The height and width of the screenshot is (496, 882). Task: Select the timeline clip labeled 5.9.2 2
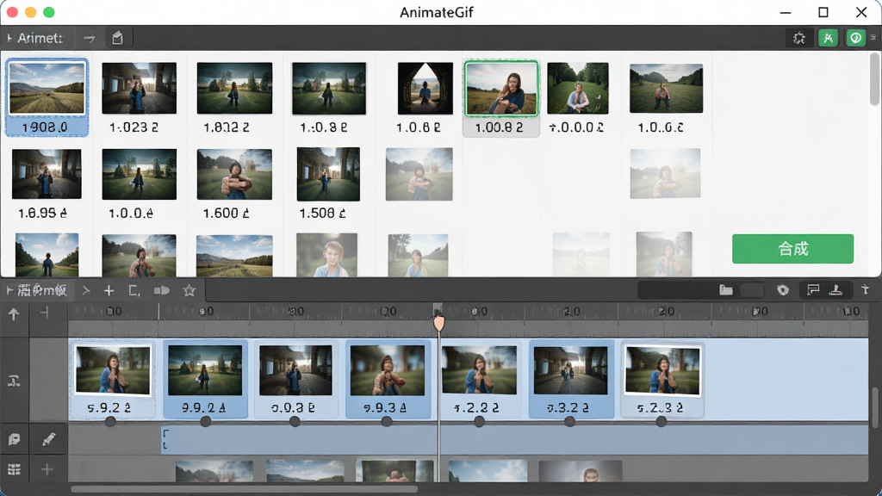pyautogui.click(x=113, y=379)
